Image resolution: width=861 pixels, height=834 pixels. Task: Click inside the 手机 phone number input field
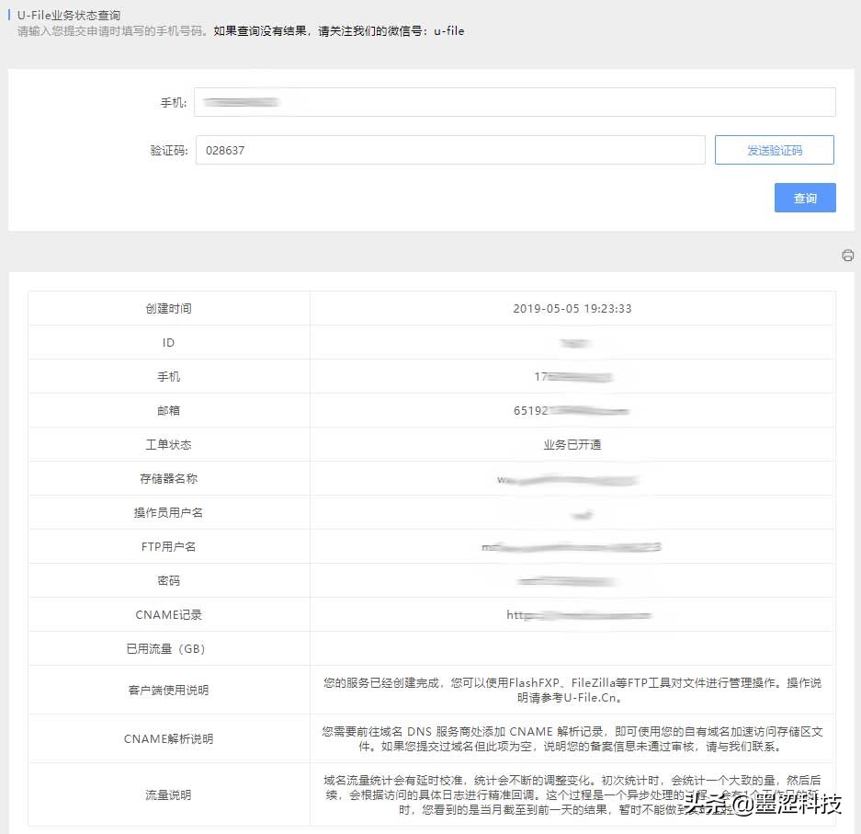pyautogui.click(x=515, y=102)
